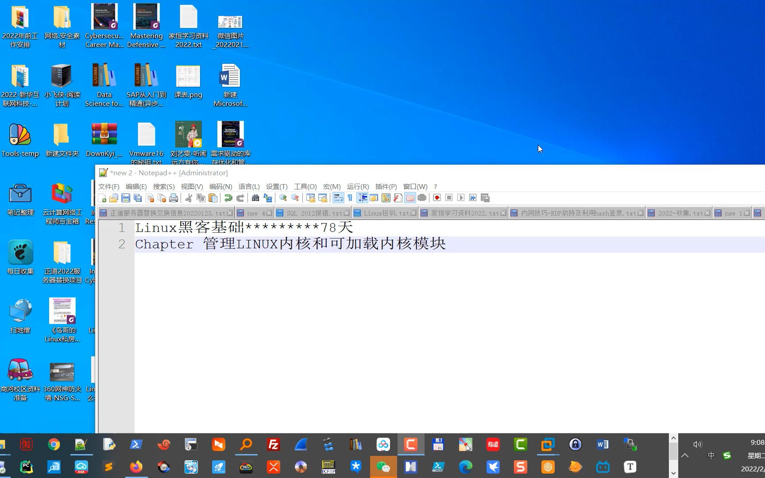The width and height of the screenshot is (765, 478).
Task: Click the taskbar overflow up arrow
Action: [x=673, y=437]
